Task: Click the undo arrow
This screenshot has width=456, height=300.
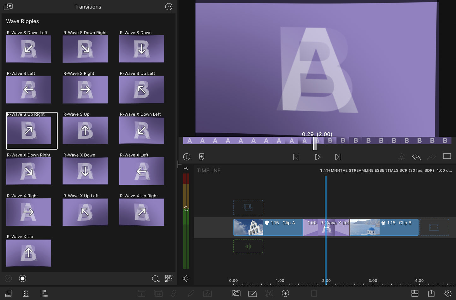Action: (416, 157)
